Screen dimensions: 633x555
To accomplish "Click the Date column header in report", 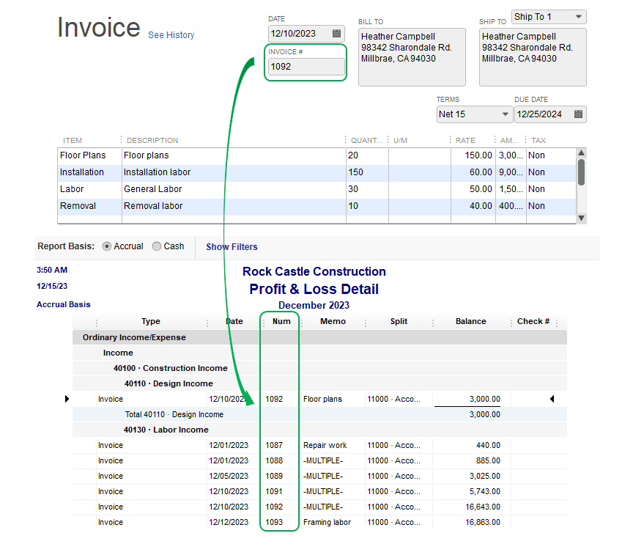I will [234, 322].
